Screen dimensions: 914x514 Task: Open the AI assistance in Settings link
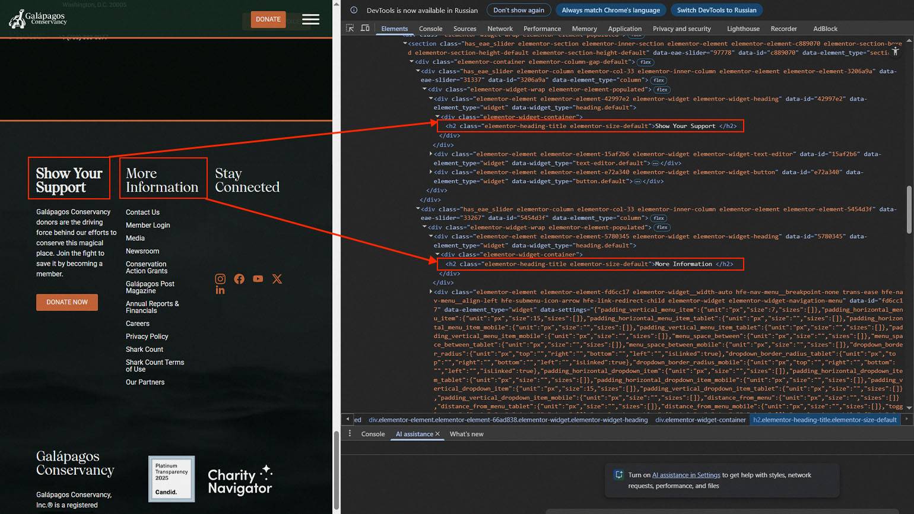point(686,475)
